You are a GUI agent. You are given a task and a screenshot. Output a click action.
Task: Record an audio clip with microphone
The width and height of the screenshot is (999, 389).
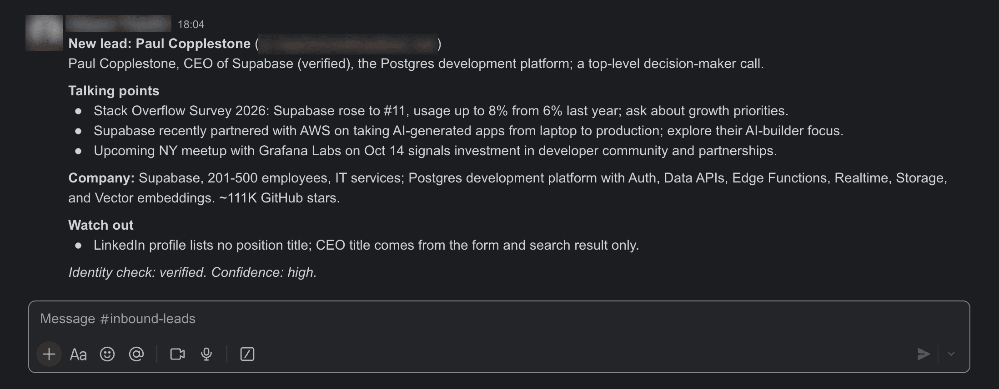(x=206, y=354)
